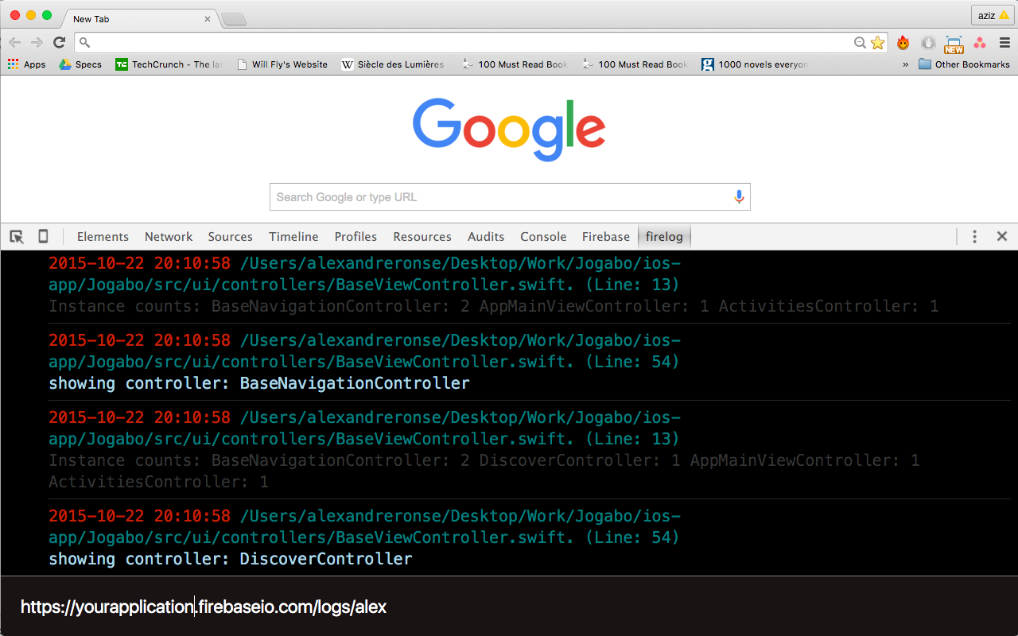Open the Specs Google Drive bookmark
Image resolution: width=1018 pixels, height=636 pixels.
coord(80,64)
